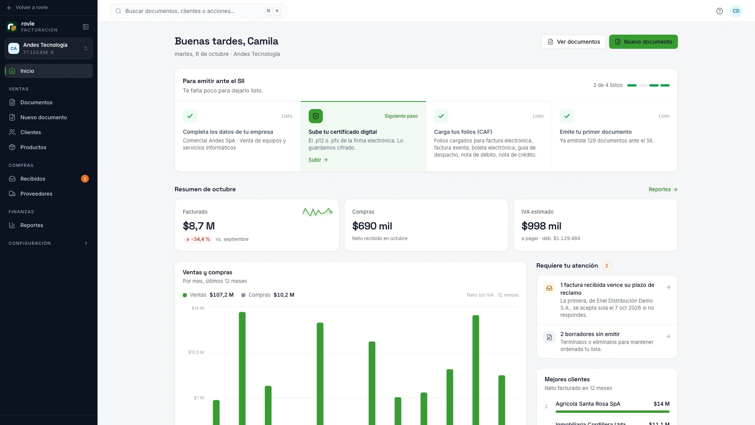Click the Agrícola Santa Rosa SpA client row
Screen dimensions: 755x425
point(607,407)
